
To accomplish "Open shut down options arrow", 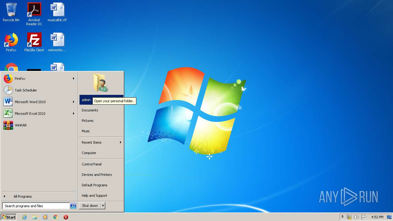I will [103, 206].
